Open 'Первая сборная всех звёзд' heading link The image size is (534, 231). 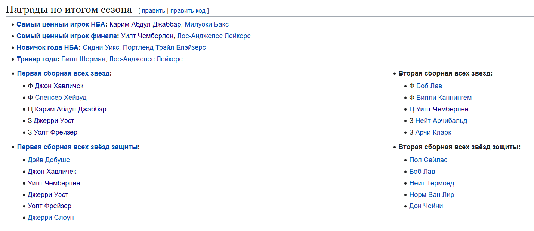coord(64,73)
